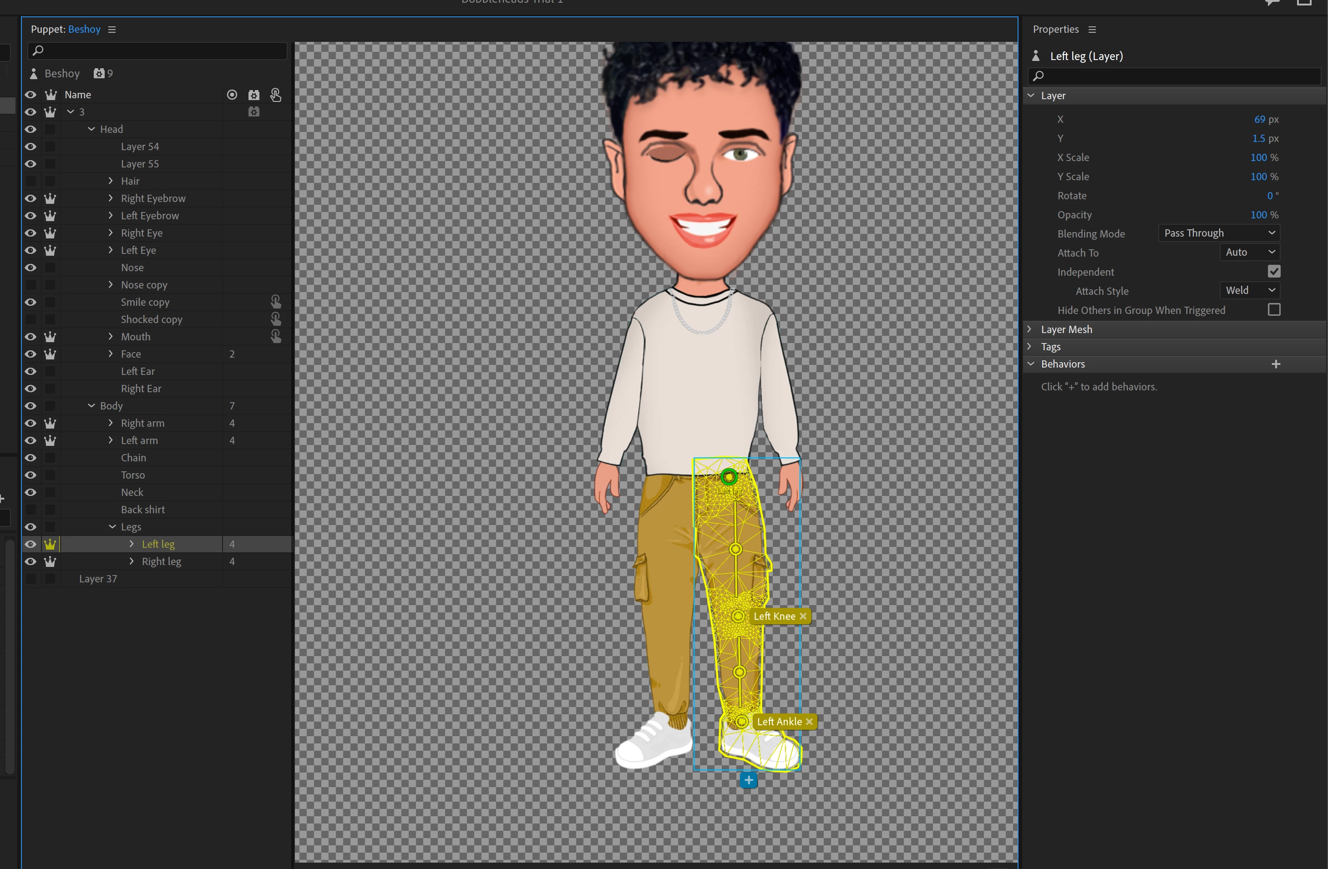Viewport: 1328px width, 869px height.
Task: Remove the Left Knee tag
Action: pyautogui.click(x=803, y=616)
